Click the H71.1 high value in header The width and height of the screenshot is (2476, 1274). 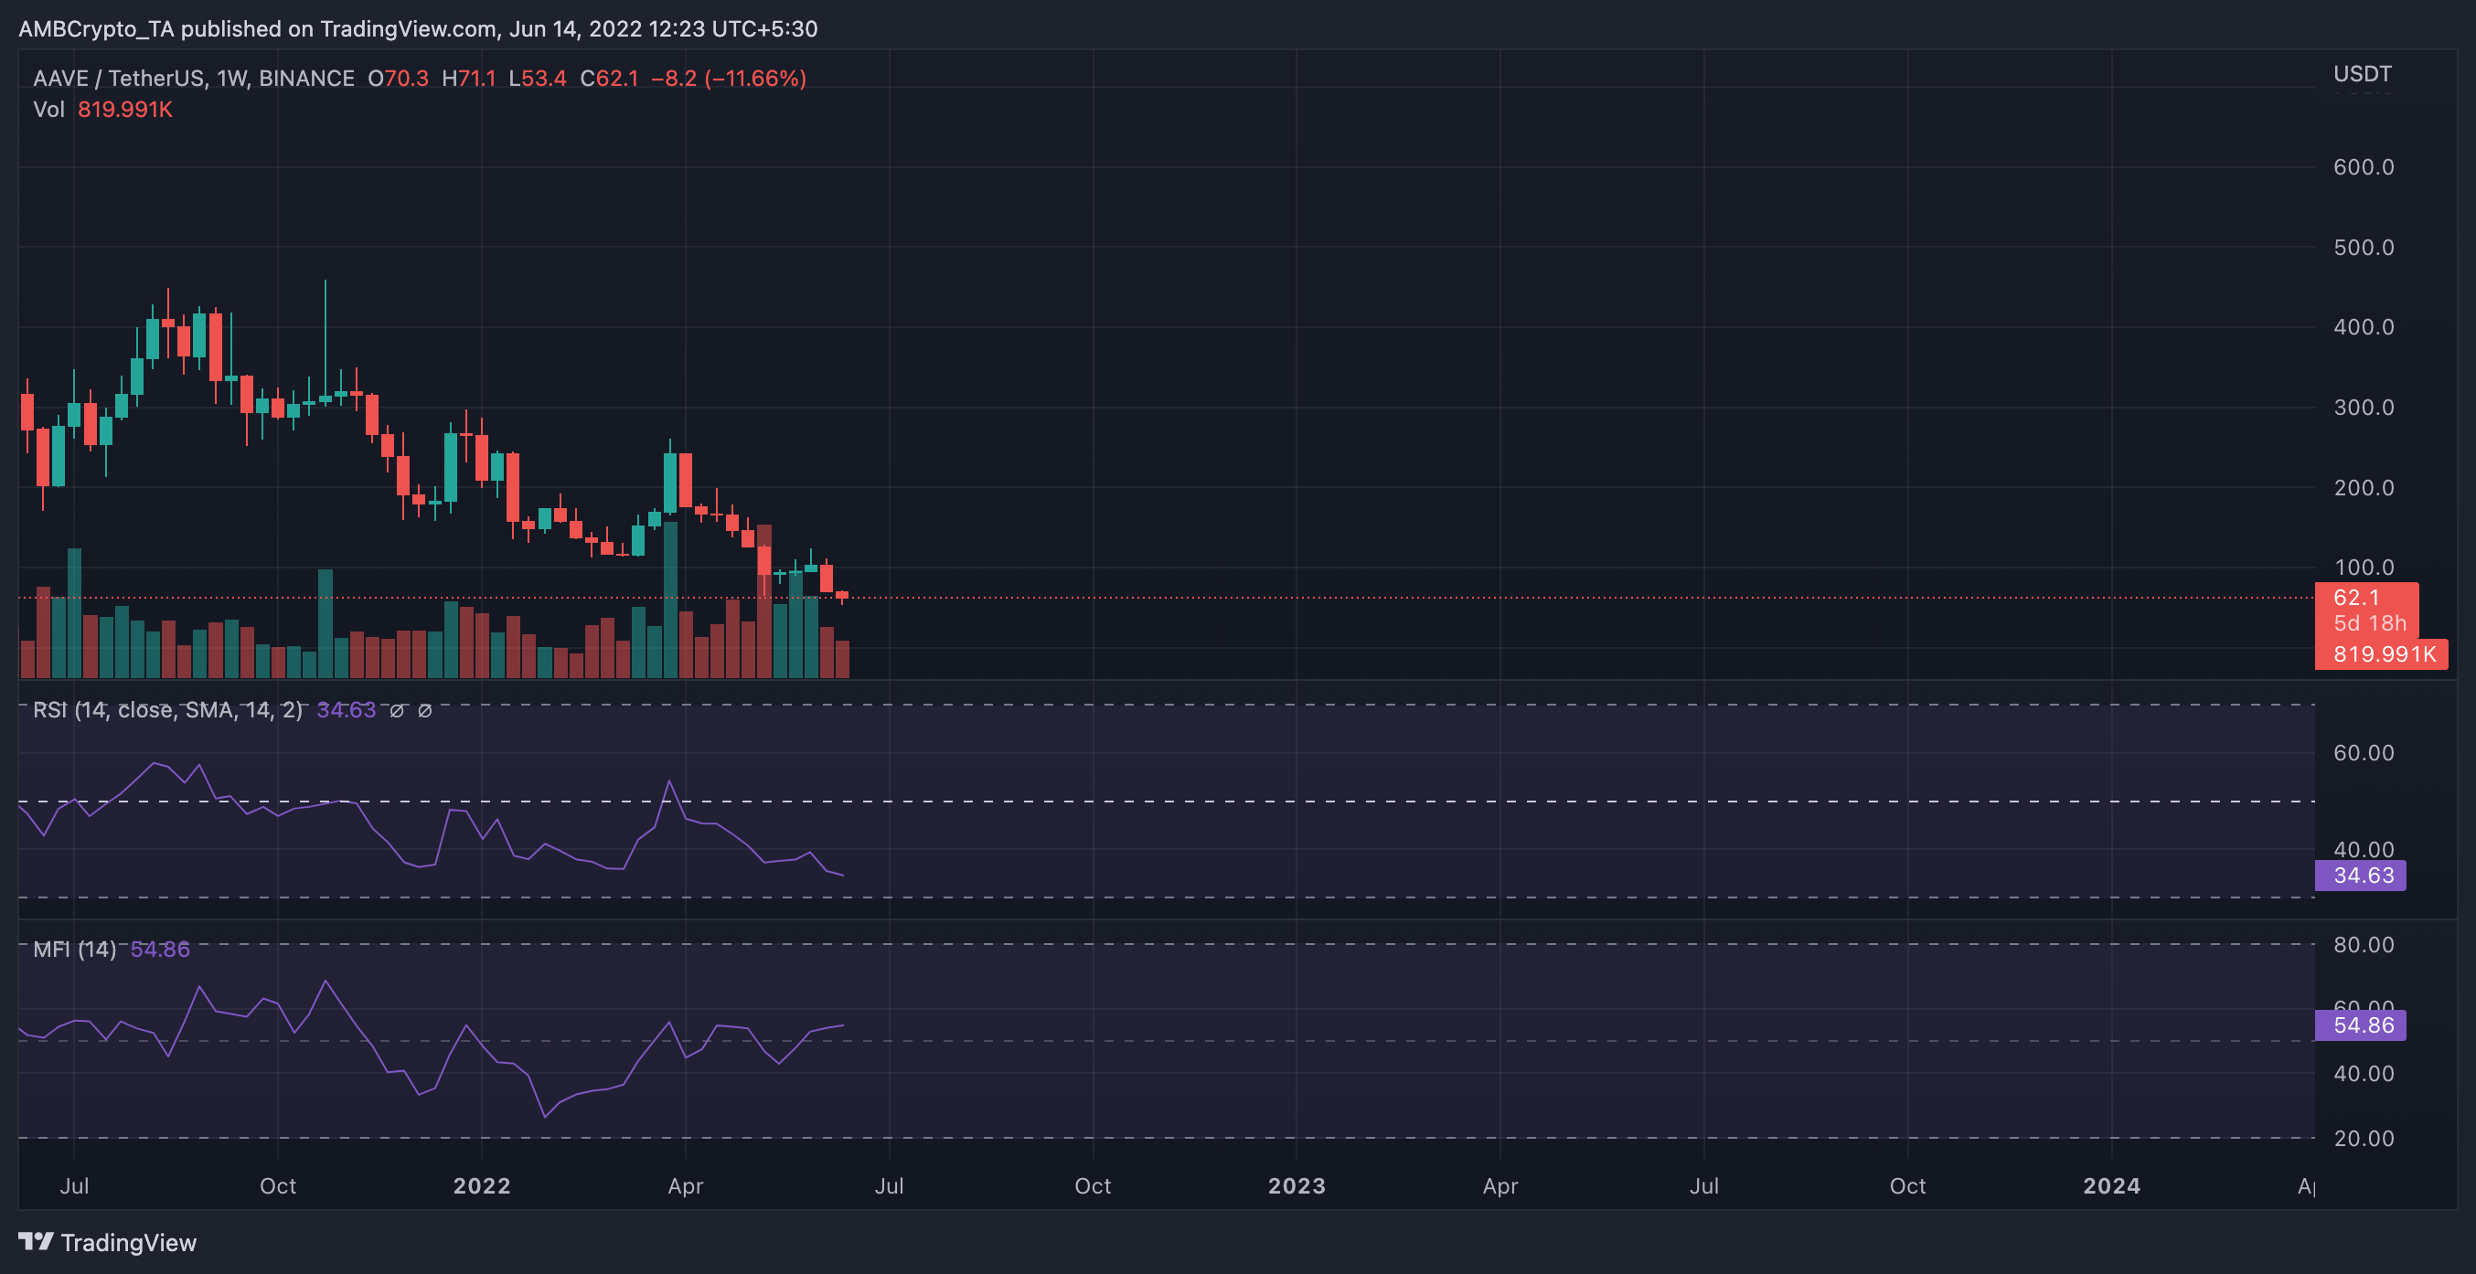pyautogui.click(x=468, y=79)
